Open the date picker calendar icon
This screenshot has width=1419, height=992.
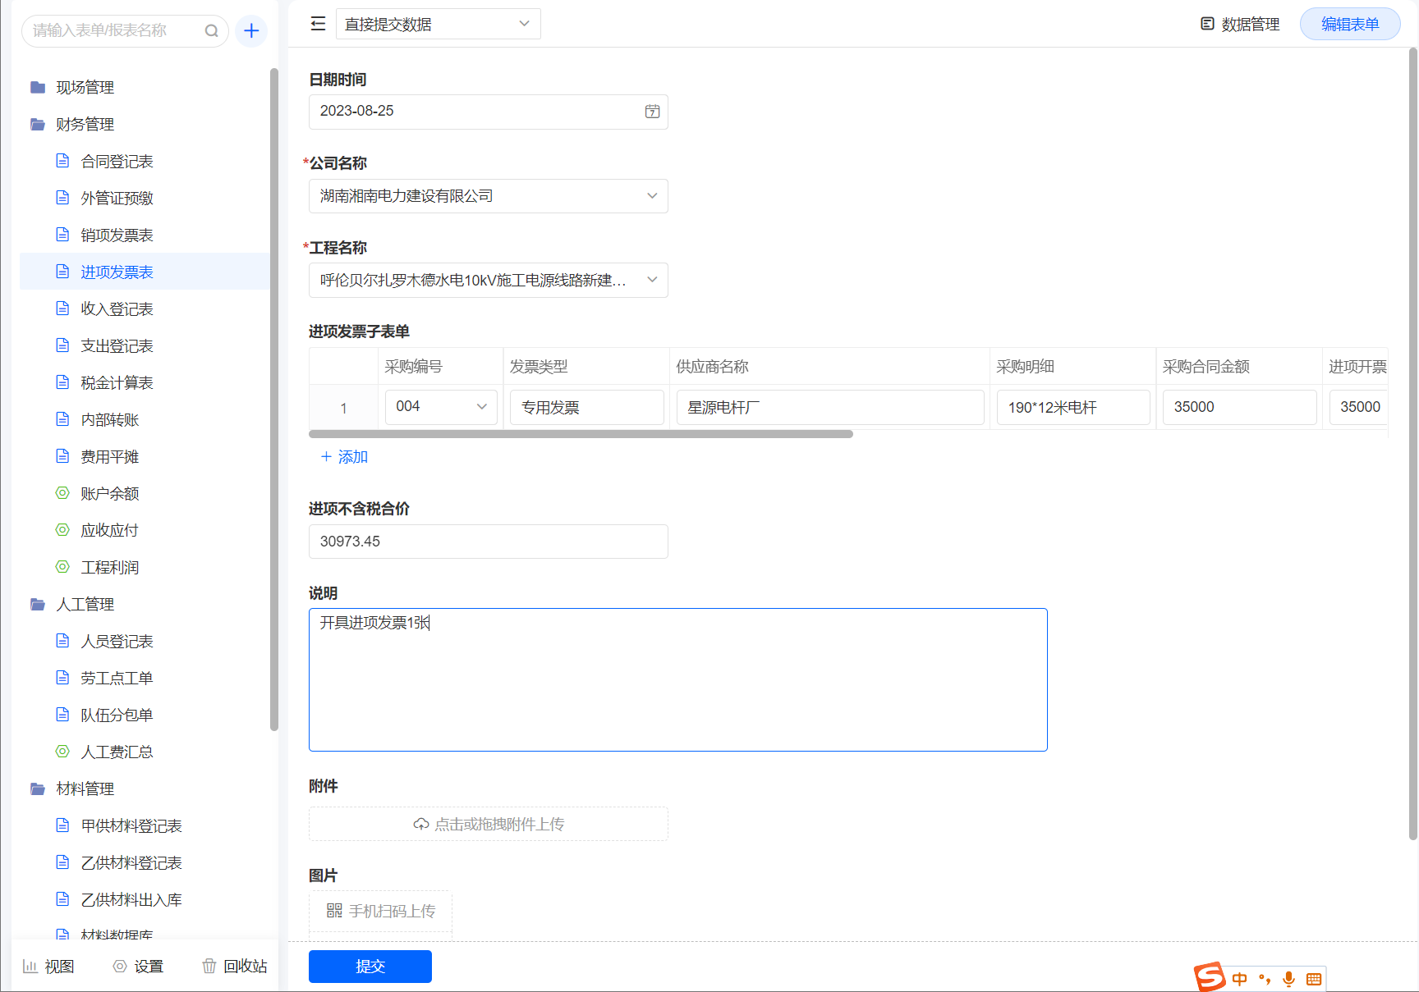click(x=652, y=112)
